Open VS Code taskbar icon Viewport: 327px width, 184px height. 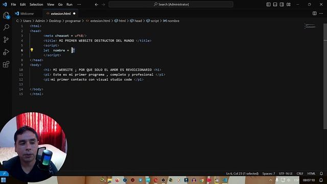[x=225, y=180]
